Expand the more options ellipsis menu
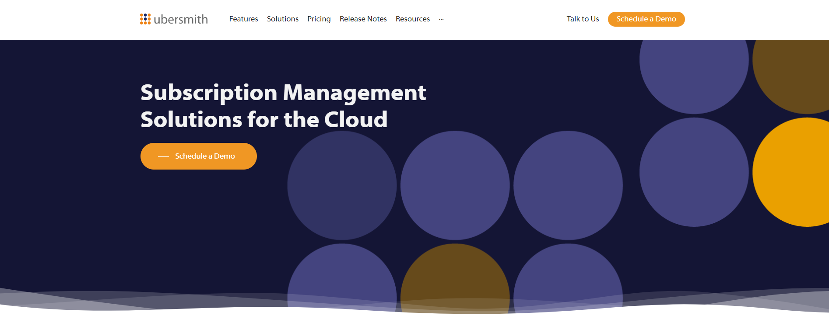This screenshot has height=326, width=829. tap(441, 19)
